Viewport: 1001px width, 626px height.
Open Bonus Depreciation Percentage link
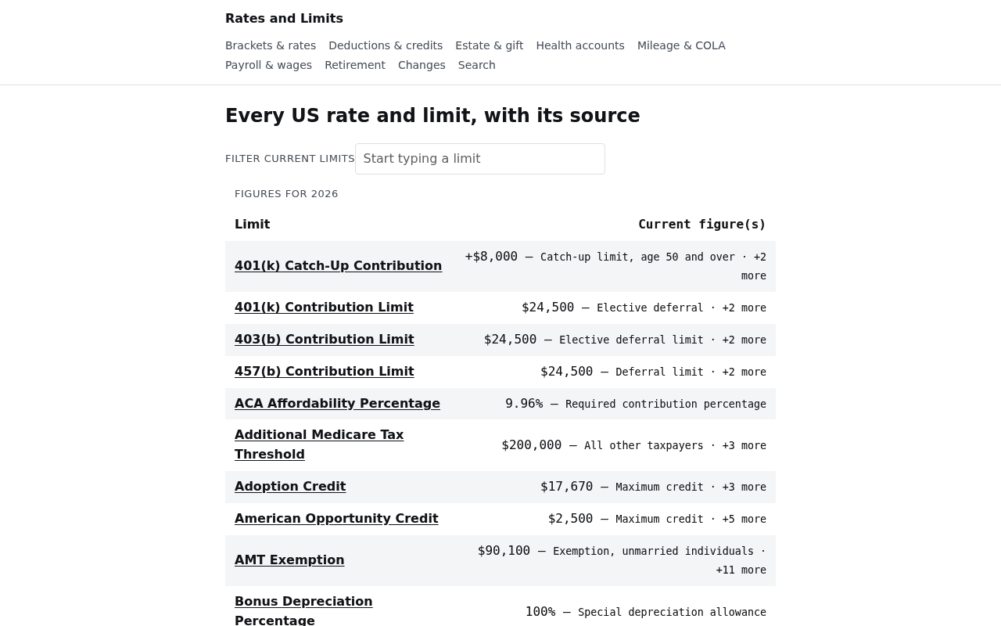[x=303, y=610]
